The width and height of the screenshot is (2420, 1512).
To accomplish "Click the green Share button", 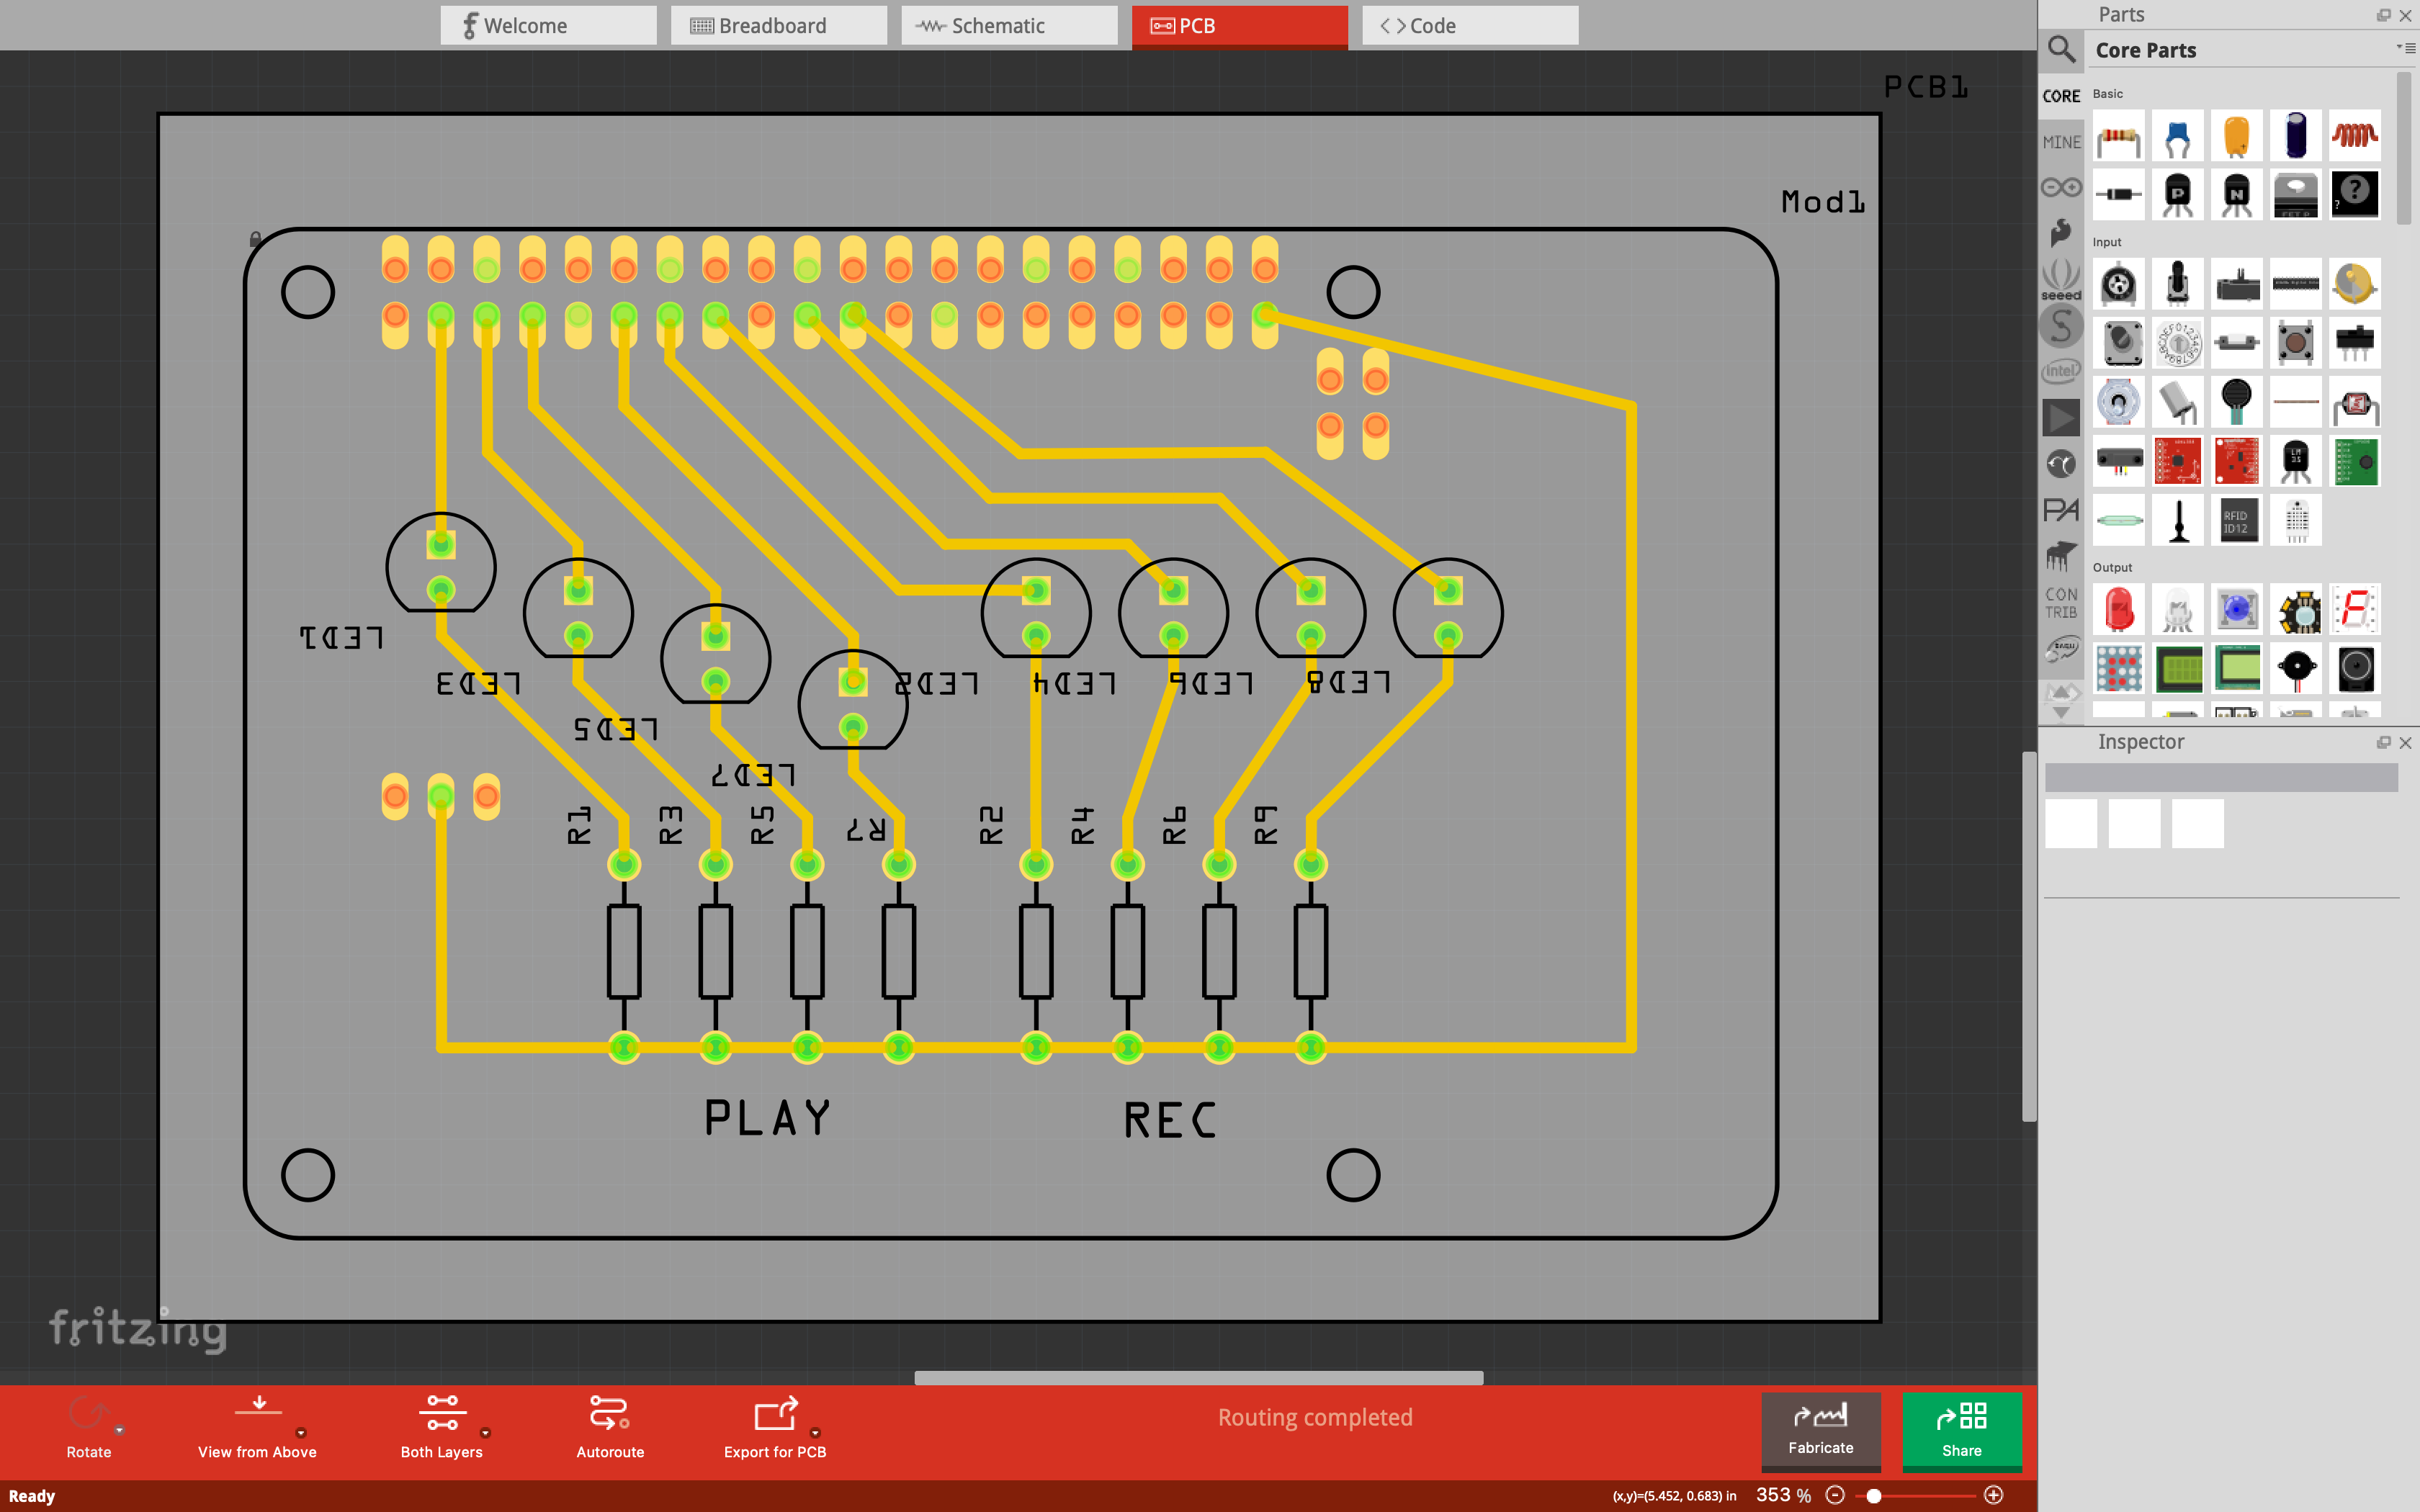I will tap(1961, 1430).
